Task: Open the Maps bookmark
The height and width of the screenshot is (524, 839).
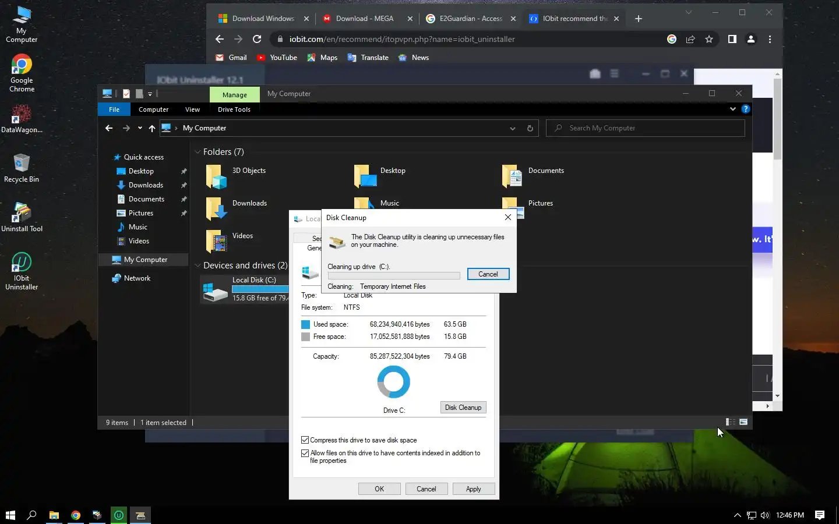Action: tap(322, 58)
